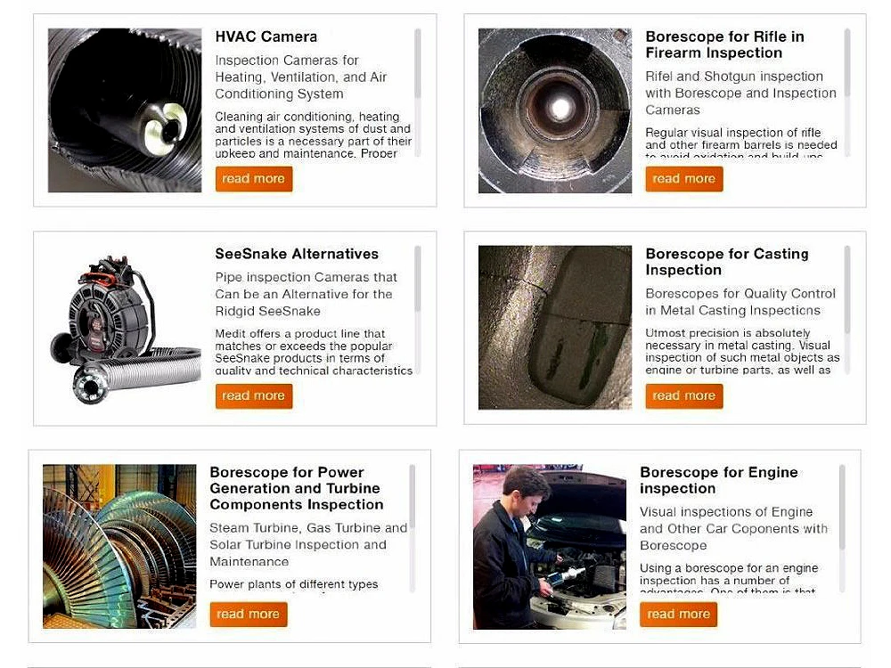891x668 pixels.
Task: Click the Engine inspection card scrollbar
Action: click(842, 528)
